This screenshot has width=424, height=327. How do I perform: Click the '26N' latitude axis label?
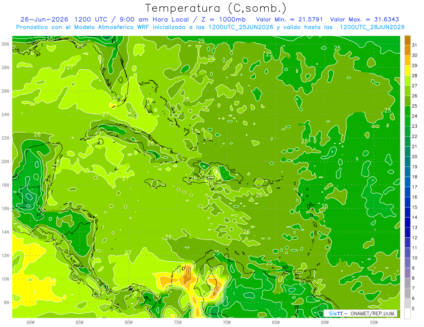[5, 91]
